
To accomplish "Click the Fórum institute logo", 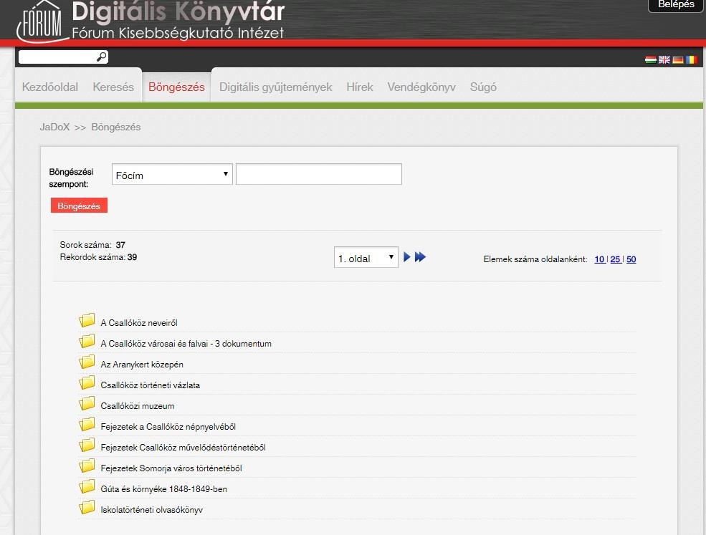I will point(42,21).
